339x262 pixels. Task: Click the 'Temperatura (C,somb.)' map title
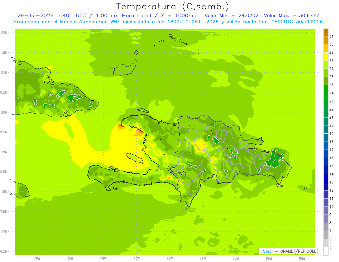click(x=173, y=7)
